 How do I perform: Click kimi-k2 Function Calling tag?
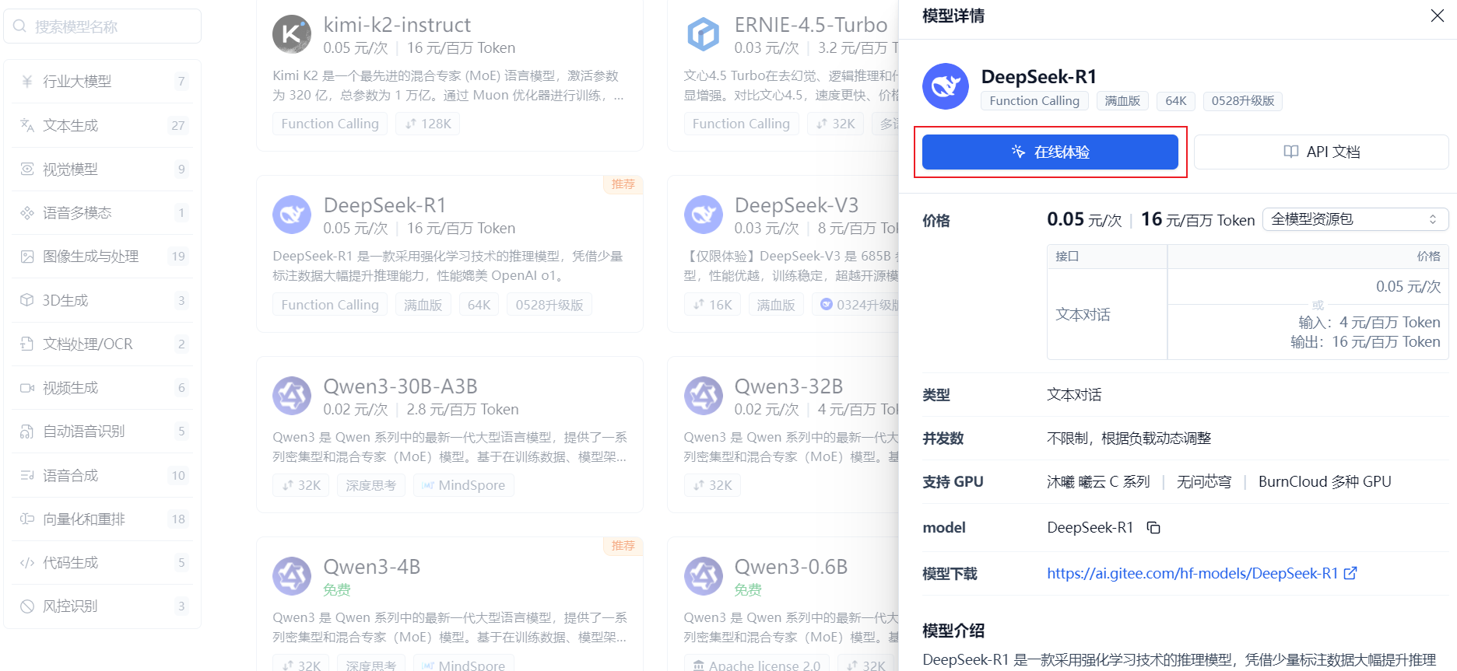(x=330, y=124)
